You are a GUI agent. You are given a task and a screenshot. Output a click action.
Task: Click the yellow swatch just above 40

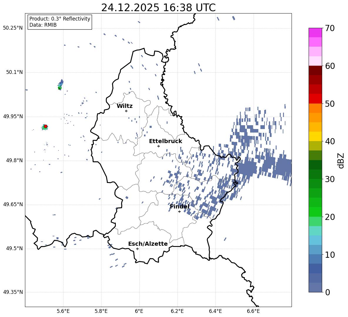[315, 136]
